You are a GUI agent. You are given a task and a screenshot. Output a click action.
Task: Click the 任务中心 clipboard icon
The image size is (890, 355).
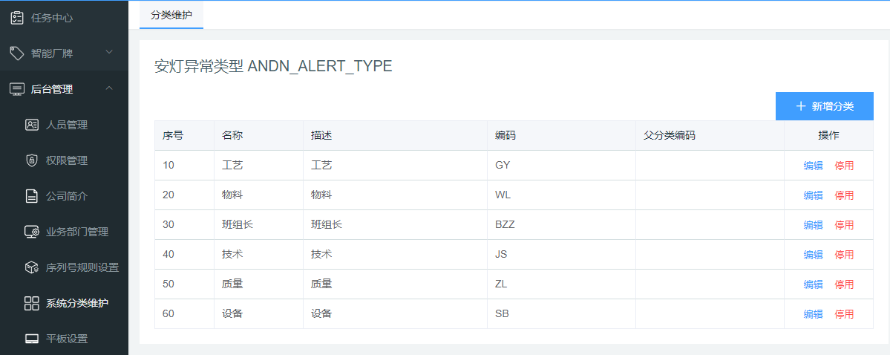[x=17, y=17]
